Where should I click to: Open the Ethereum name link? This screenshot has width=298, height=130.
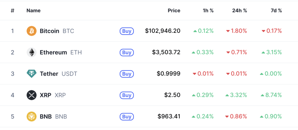pos(53,52)
